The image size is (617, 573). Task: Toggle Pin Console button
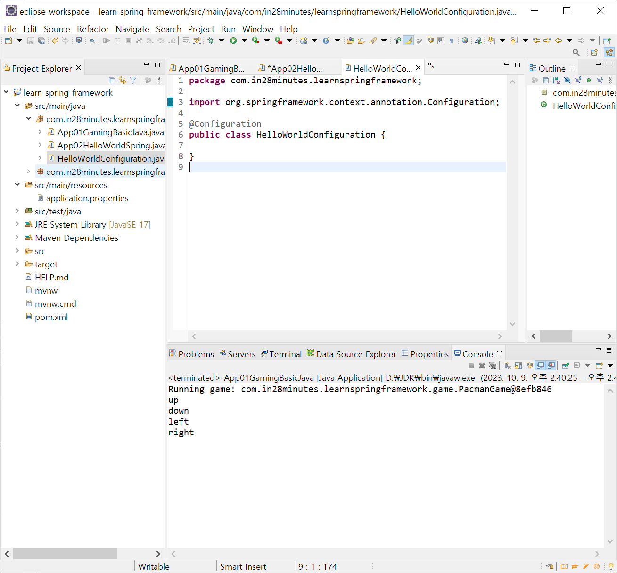[566, 366]
